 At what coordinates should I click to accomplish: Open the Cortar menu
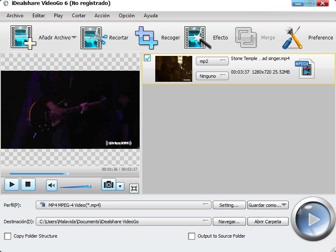78,16
